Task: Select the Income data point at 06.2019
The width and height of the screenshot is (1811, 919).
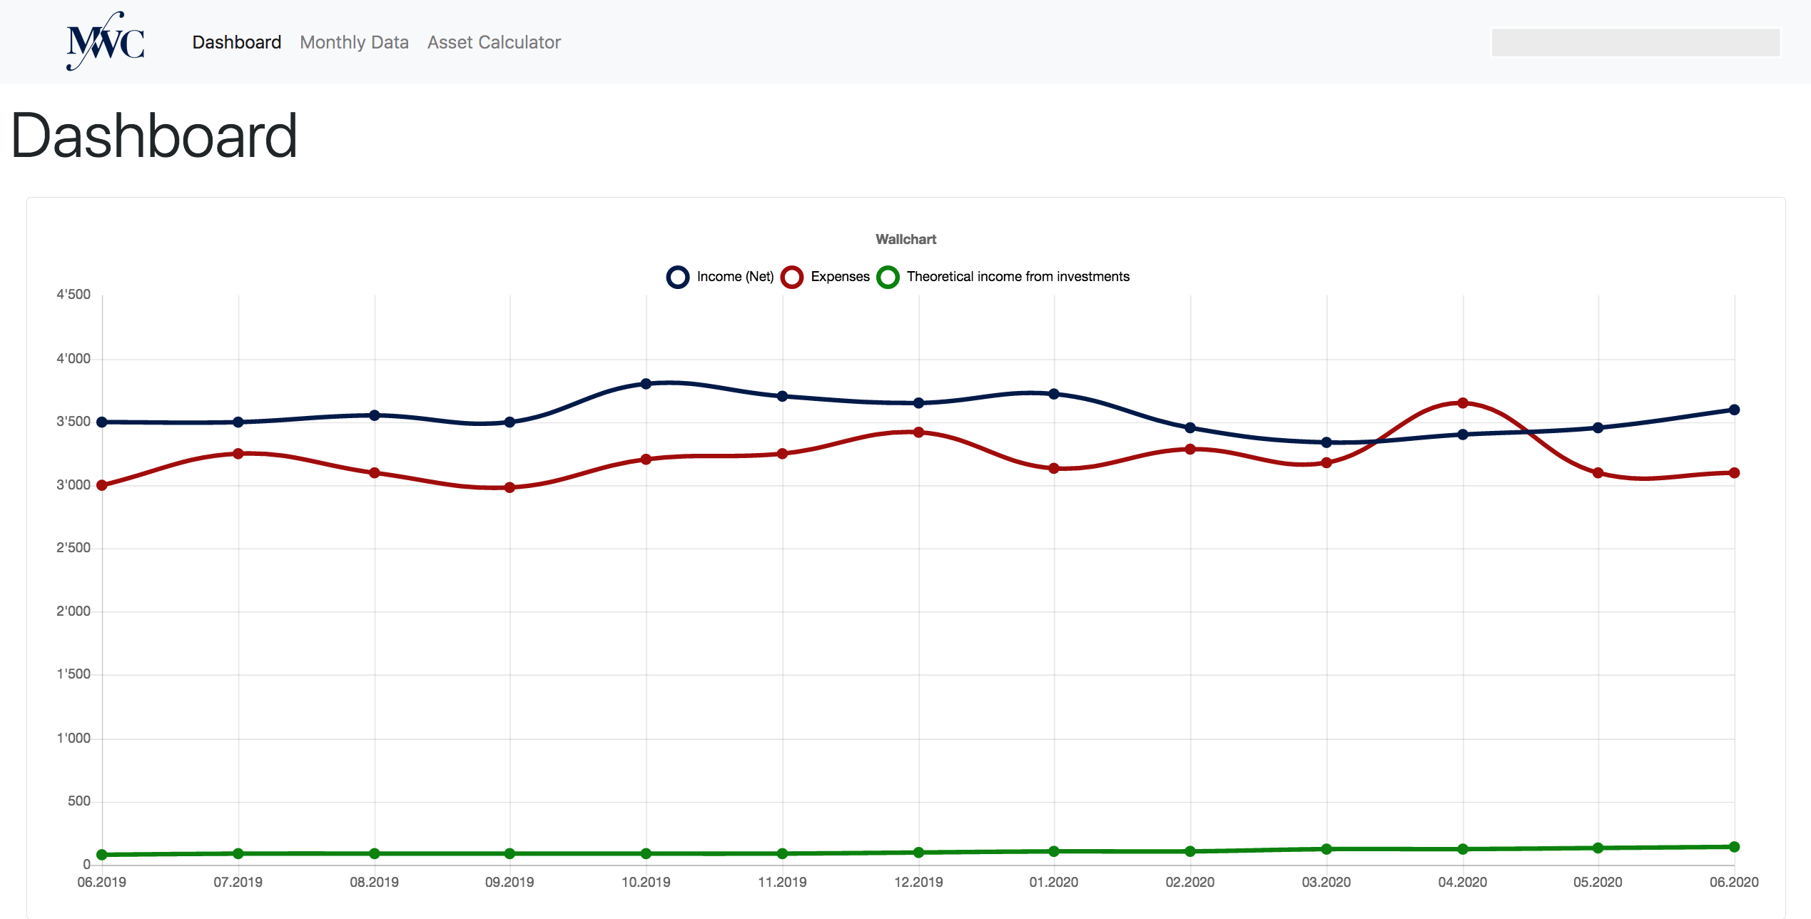Action: [x=102, y=422]
